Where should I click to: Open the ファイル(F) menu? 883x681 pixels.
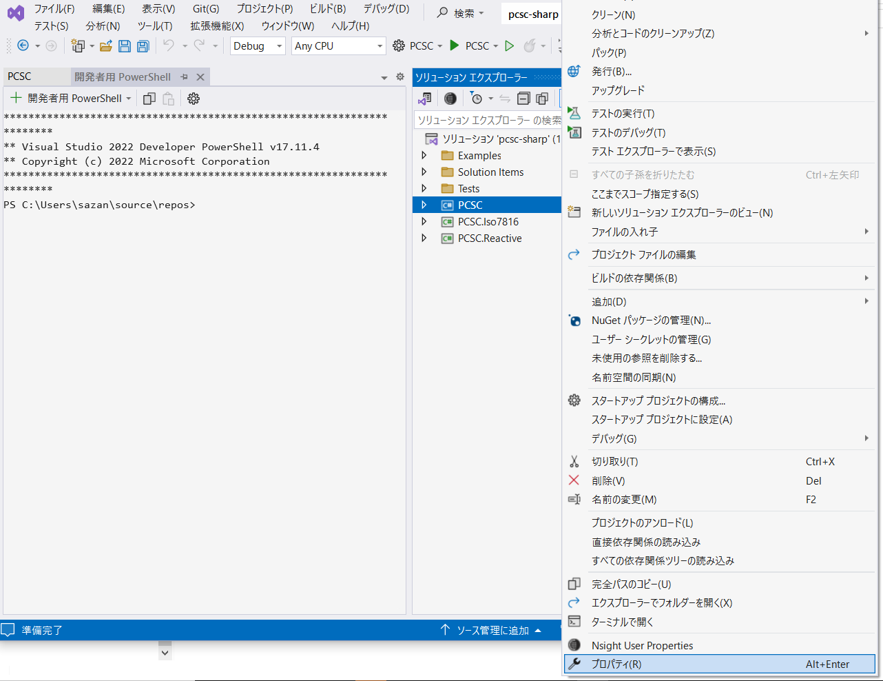click(54, 9)
